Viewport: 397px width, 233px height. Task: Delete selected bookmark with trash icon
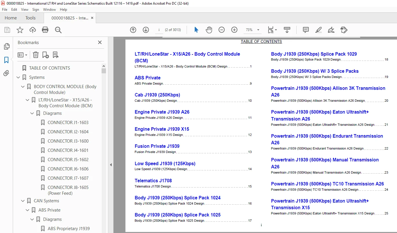click(36, 55)
